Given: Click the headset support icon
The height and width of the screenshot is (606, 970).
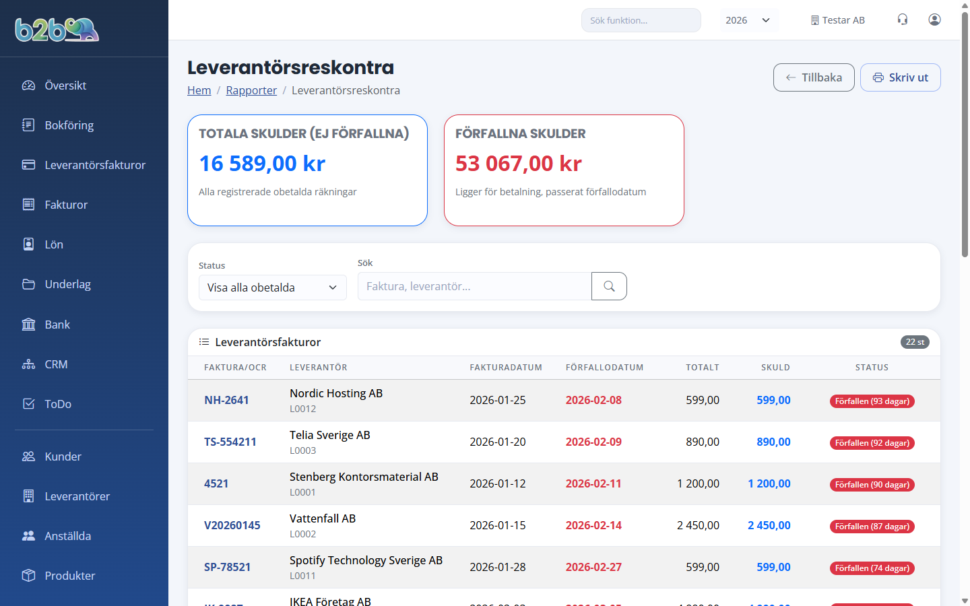Looking at the screenshot, I should pos(903,20).
